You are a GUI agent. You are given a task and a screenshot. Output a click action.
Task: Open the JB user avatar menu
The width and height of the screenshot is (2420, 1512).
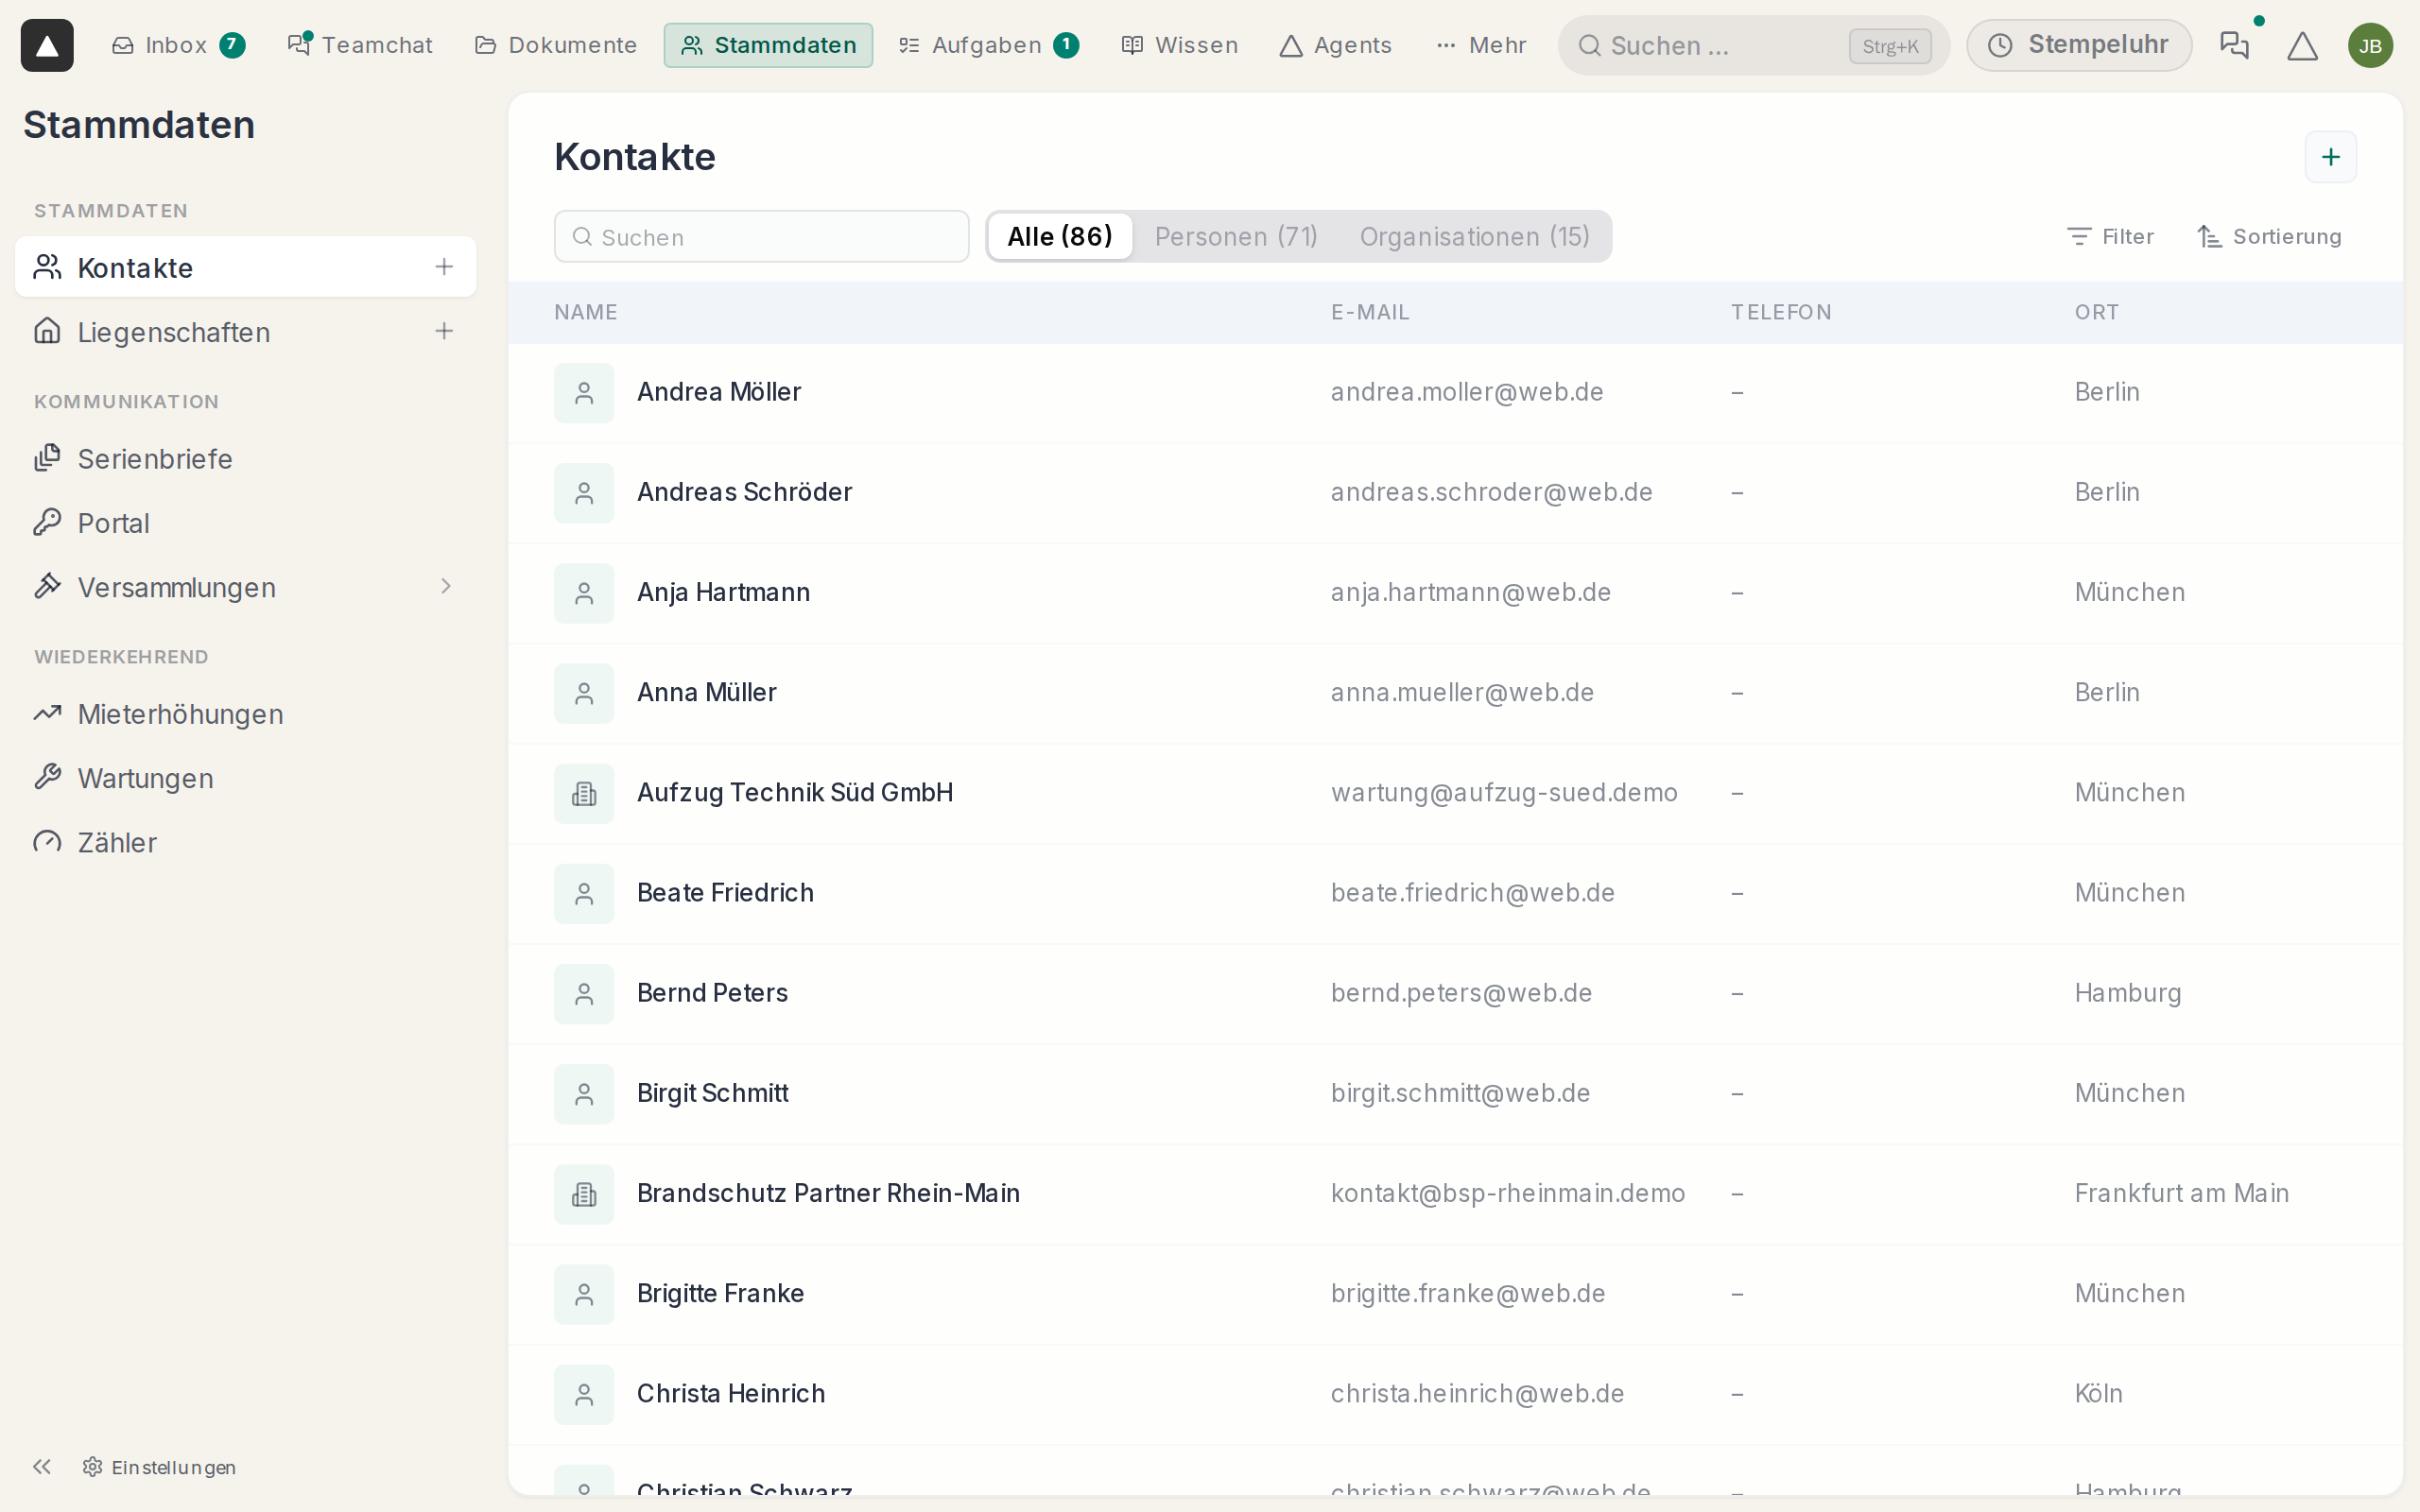[x=2370, y=45]
